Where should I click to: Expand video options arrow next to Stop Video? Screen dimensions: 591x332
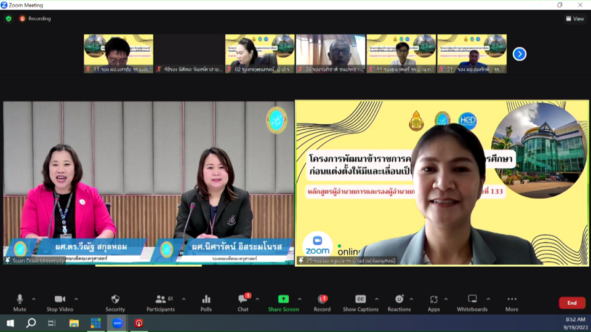click(78, 299)
